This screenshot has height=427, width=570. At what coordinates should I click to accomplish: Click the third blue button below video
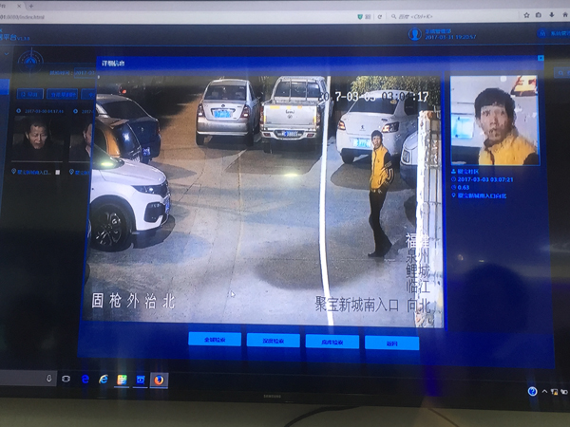point(332,341)
